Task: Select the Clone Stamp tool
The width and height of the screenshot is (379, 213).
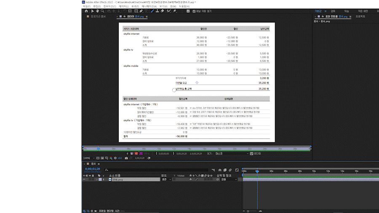Action: coord(157,11)
